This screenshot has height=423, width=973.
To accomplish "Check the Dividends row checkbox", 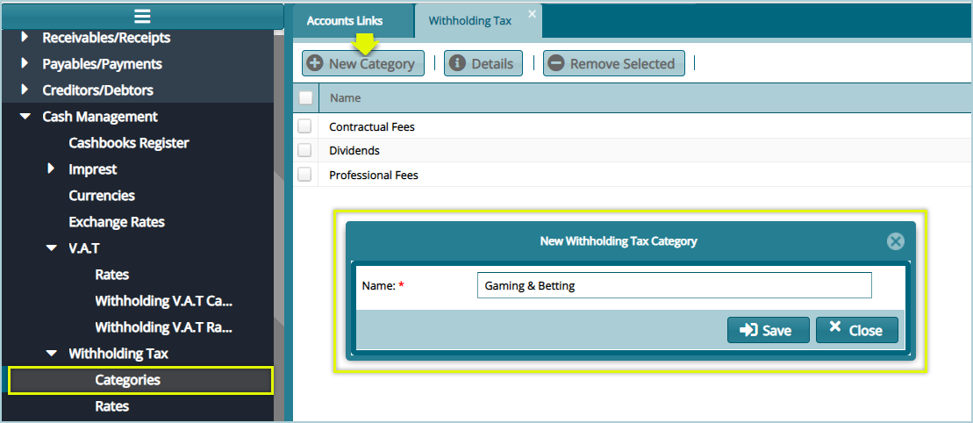I will 304,150.
